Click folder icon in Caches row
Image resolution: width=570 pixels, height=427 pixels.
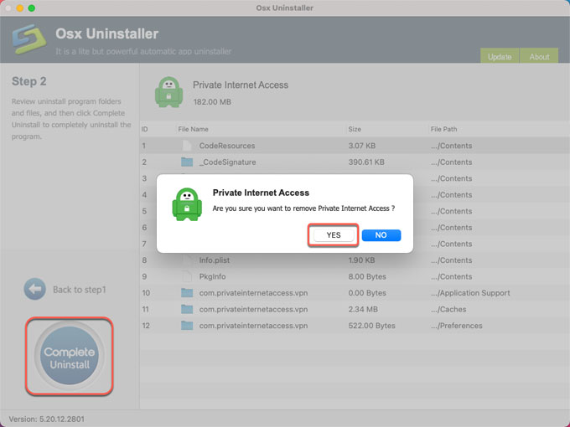coord(187,309)
